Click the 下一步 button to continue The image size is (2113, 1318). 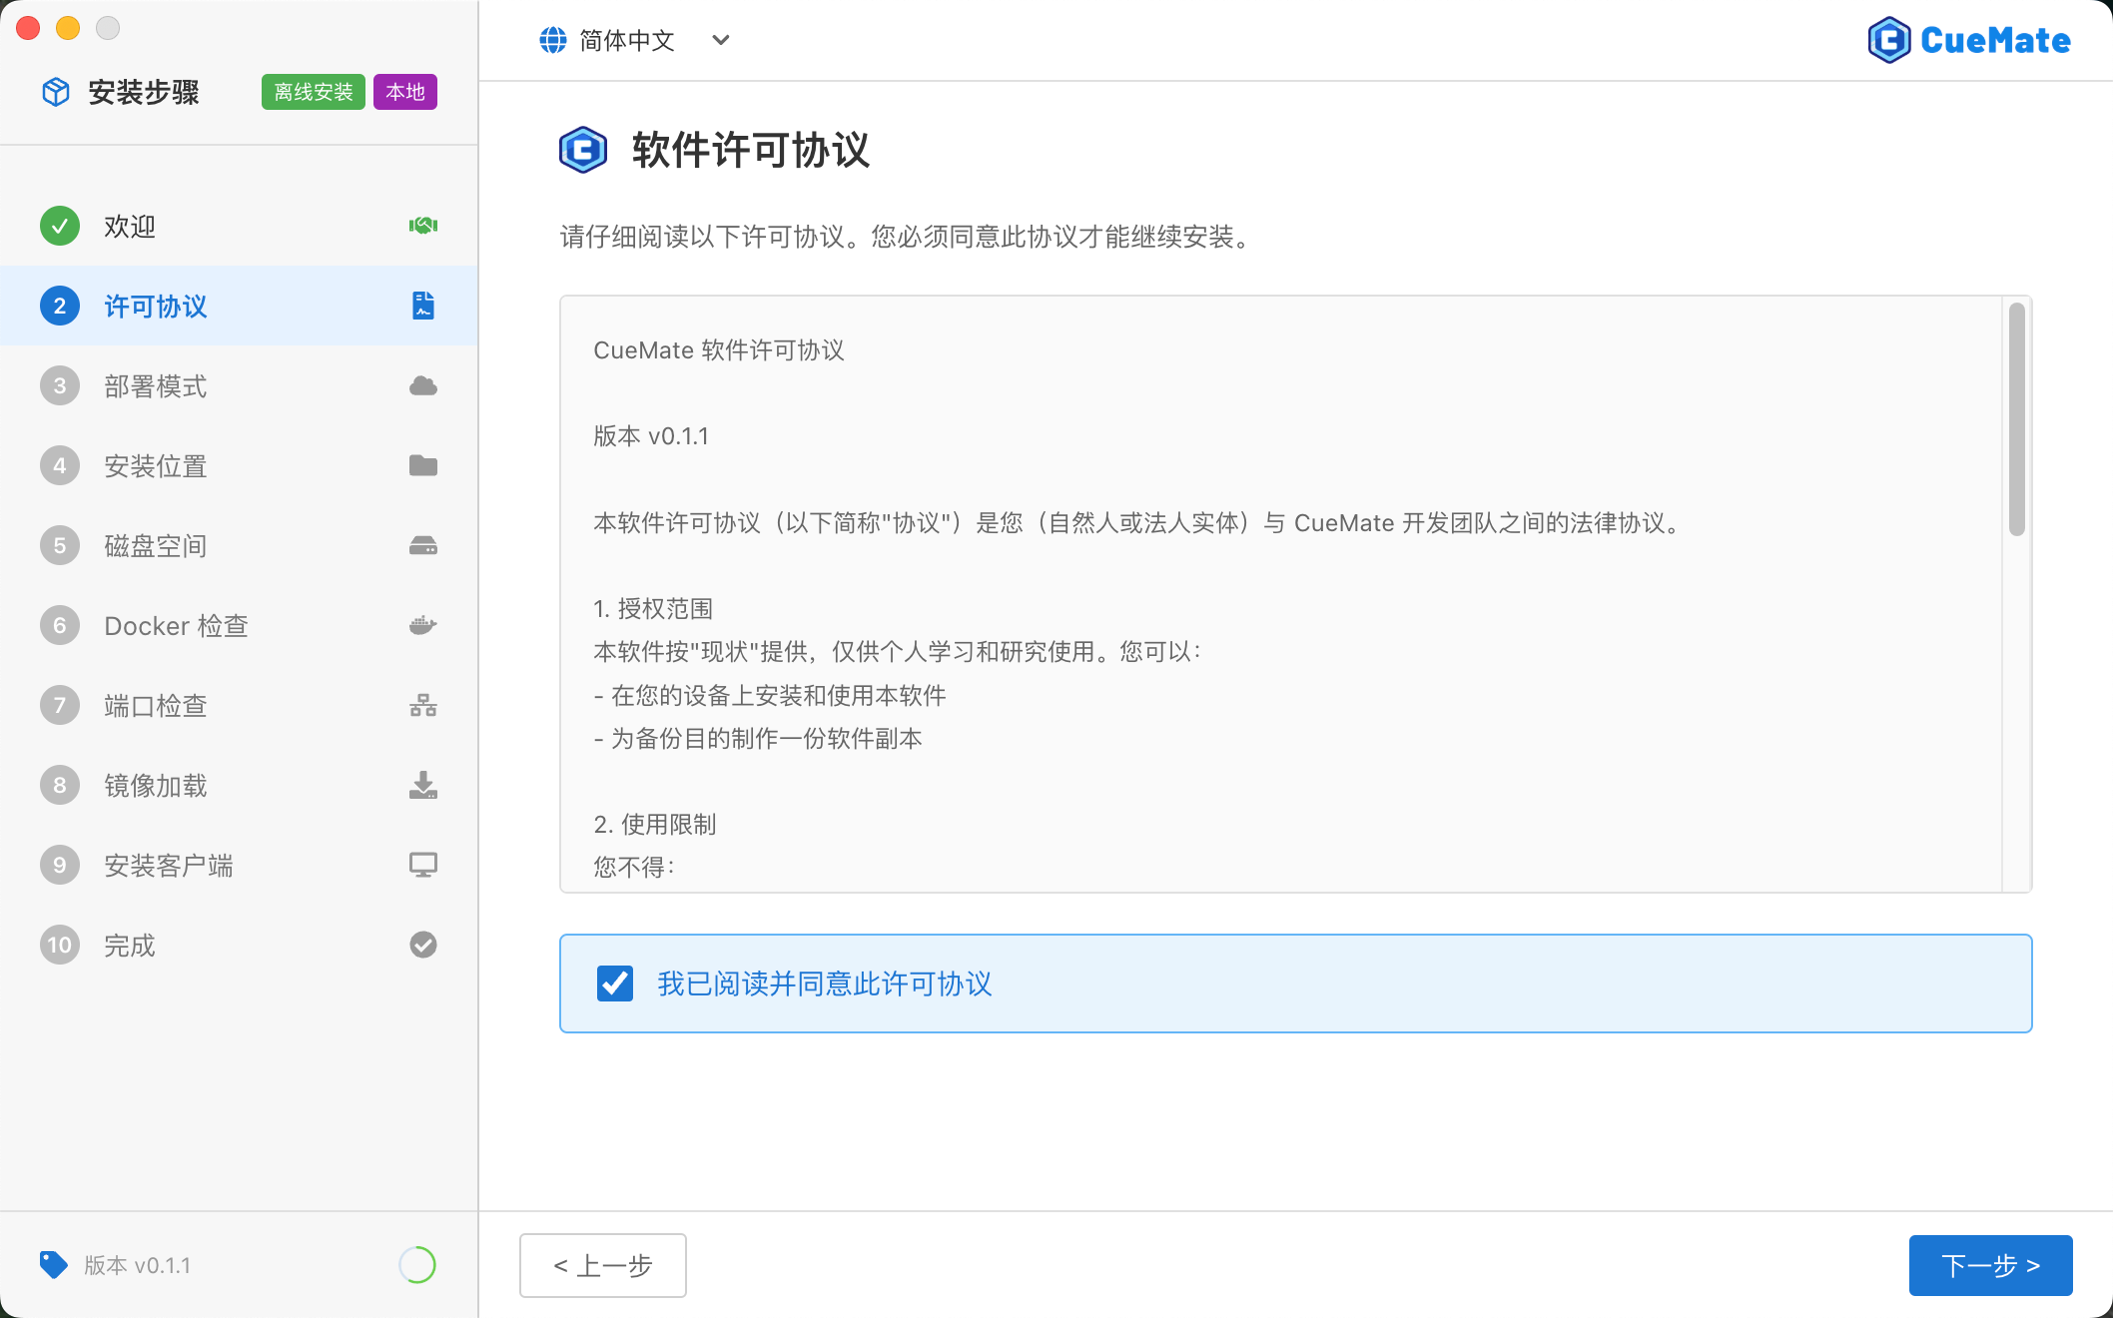click(x=1990, y=1265)
